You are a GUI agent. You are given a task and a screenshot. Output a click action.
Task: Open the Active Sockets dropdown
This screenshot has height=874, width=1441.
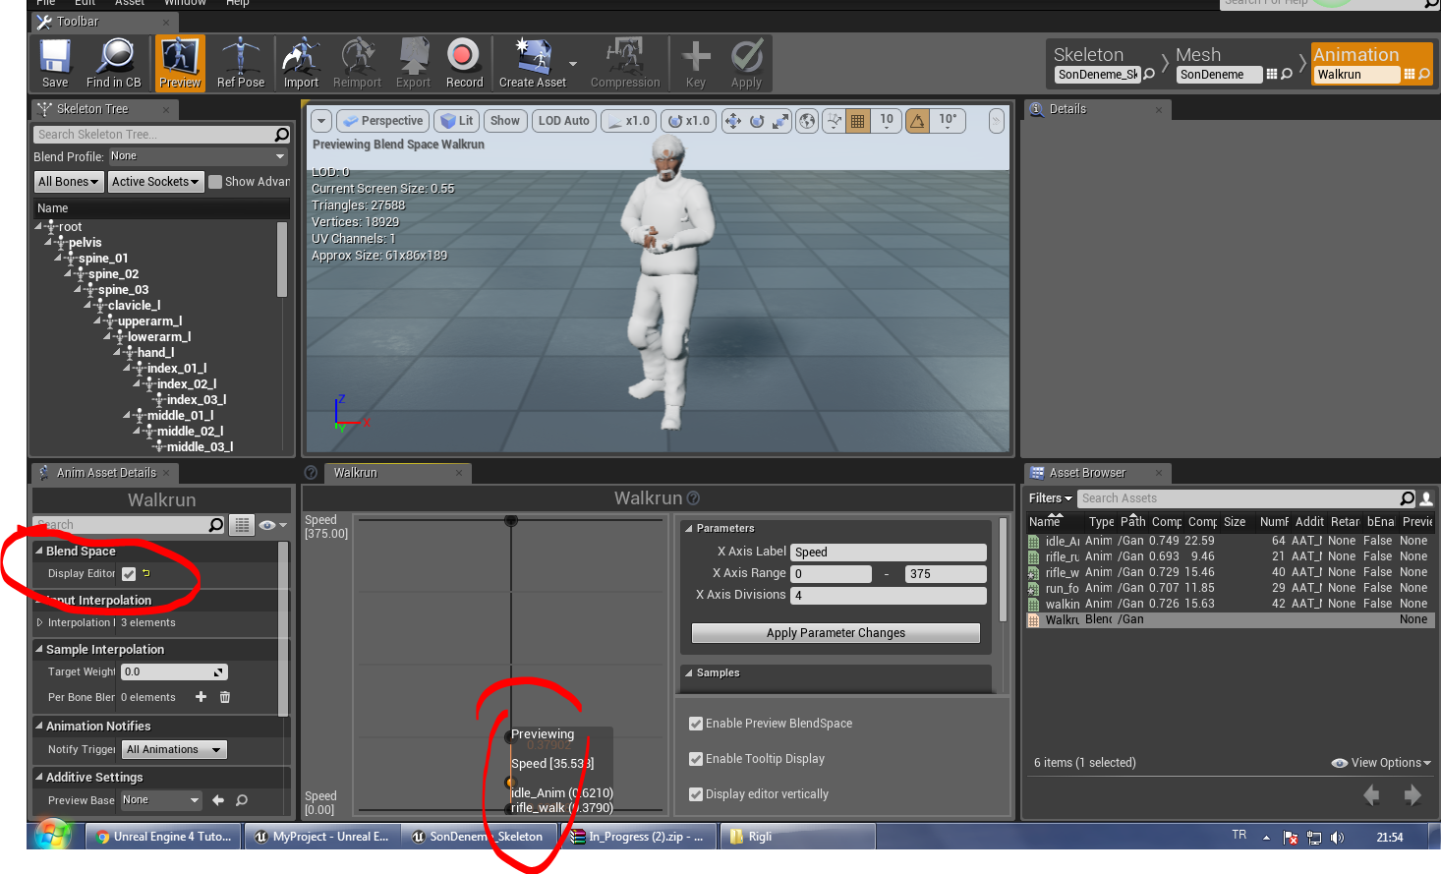point(155,182)
